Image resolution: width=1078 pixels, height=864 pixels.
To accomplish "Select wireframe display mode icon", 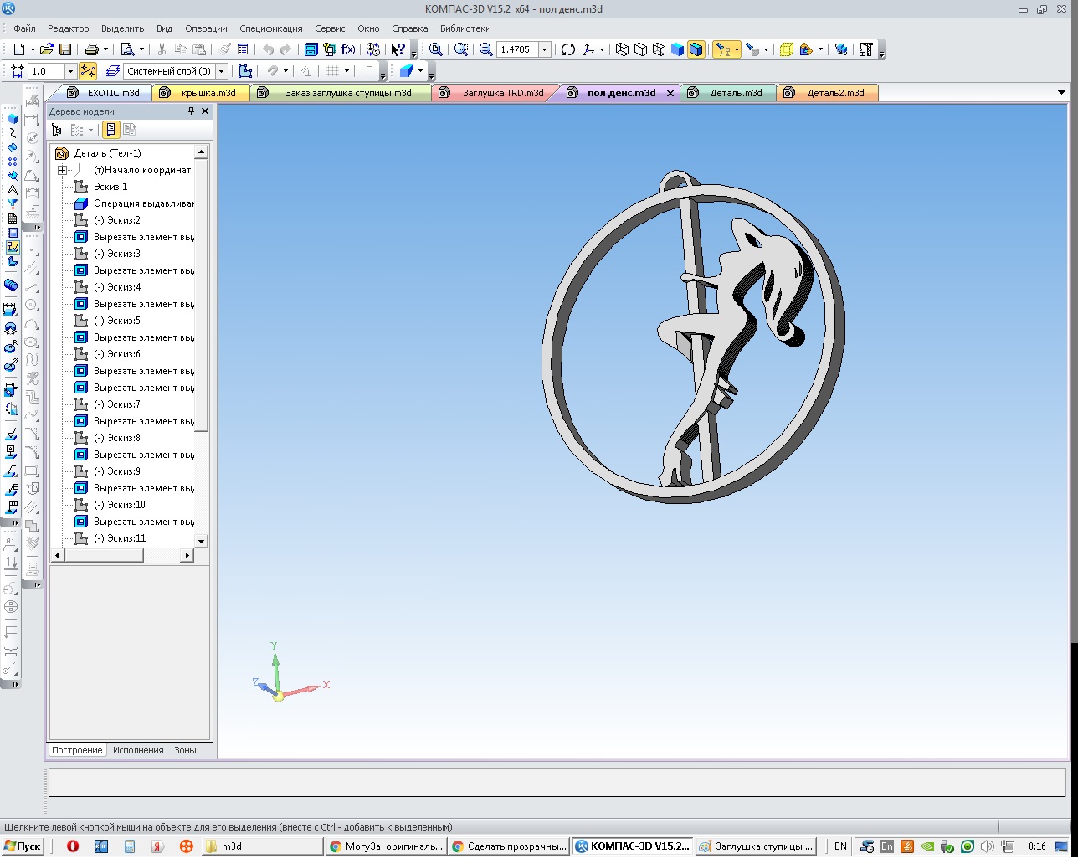I will pyautogui.click(x=622, y=49).
